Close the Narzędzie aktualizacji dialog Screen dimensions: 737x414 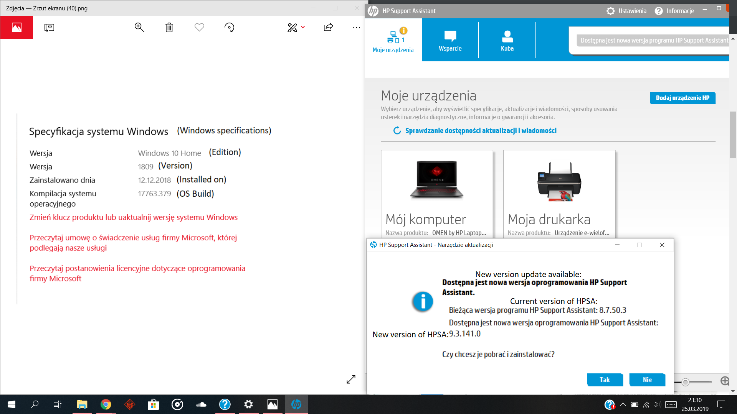point(662,245)
